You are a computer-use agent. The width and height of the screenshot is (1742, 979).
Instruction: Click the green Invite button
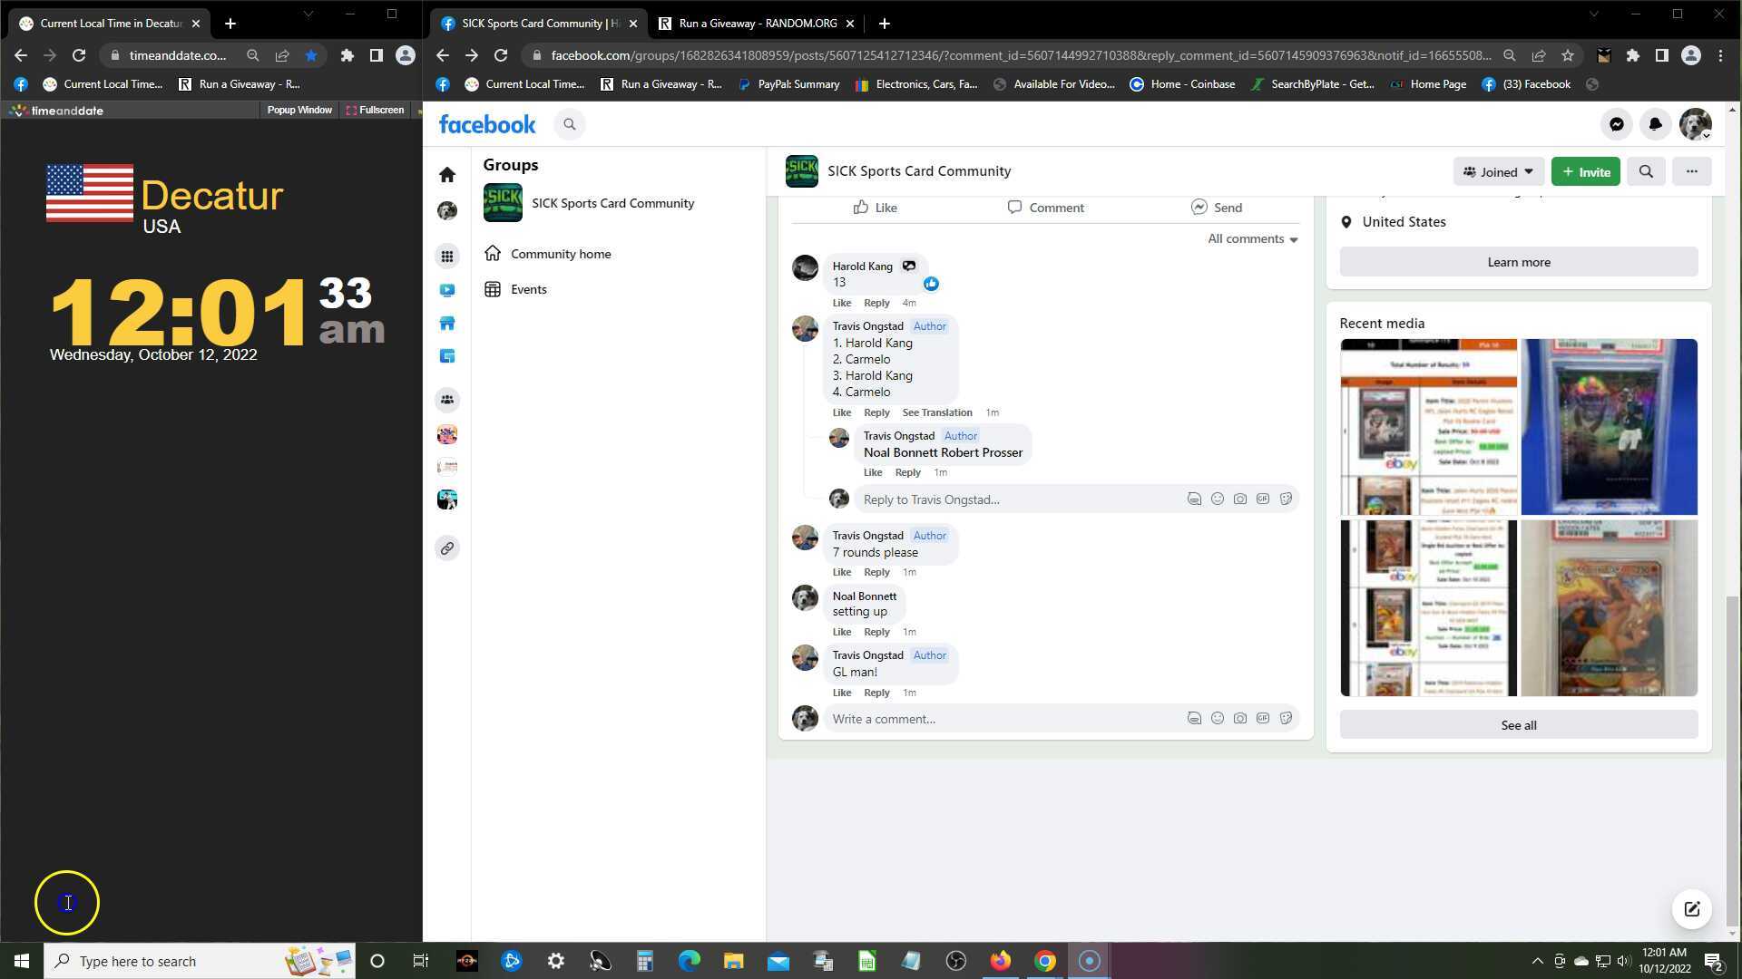click(x=1585, y=171)
